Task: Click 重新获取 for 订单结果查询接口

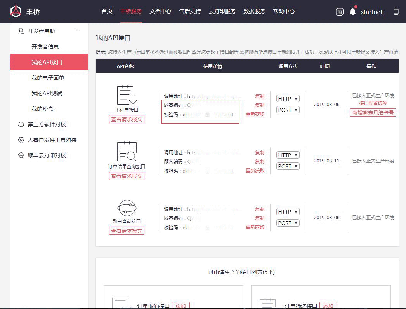Action: 255,171
